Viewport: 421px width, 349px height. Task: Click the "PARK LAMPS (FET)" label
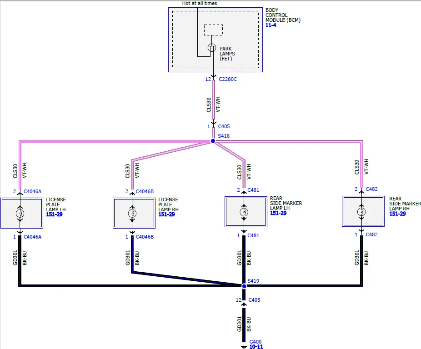click(x=227, y=54)
